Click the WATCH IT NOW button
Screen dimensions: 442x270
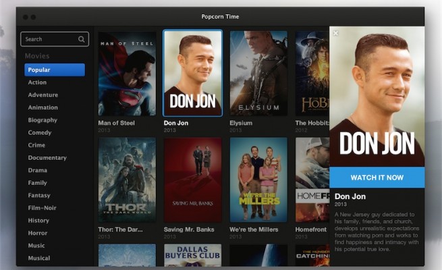pos(377,178)
